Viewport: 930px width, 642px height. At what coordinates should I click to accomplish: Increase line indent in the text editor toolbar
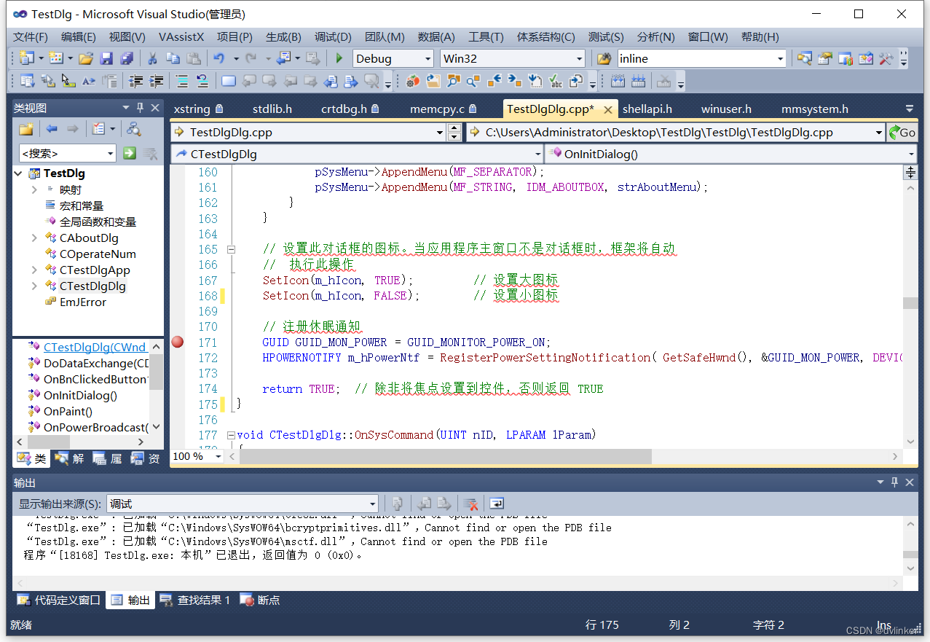click(x=156, y=81)
